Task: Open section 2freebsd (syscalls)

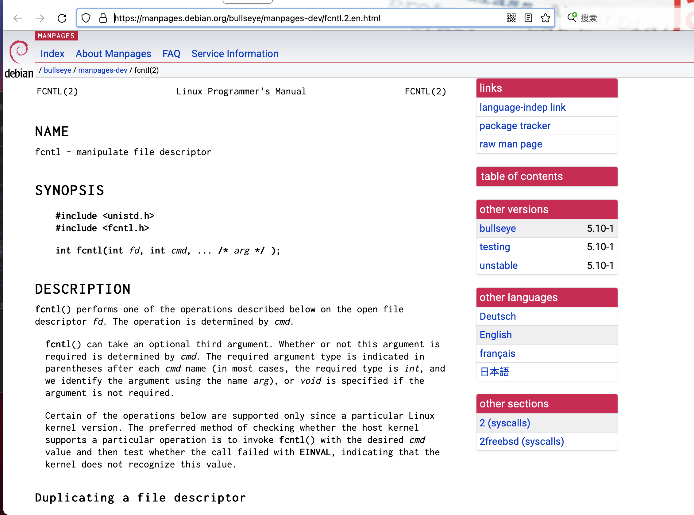Action: coord(522,441)
